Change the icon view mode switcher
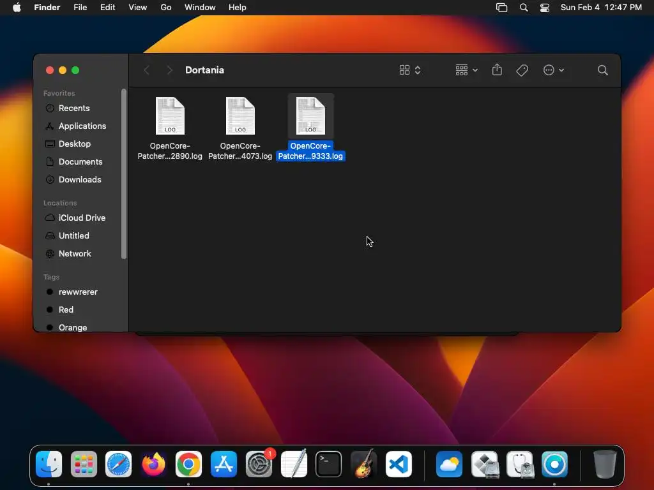 [410, 70]
